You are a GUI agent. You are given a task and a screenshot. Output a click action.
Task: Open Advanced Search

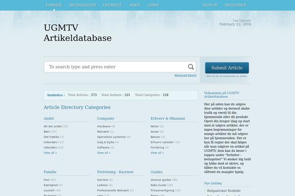click(185, 75)
